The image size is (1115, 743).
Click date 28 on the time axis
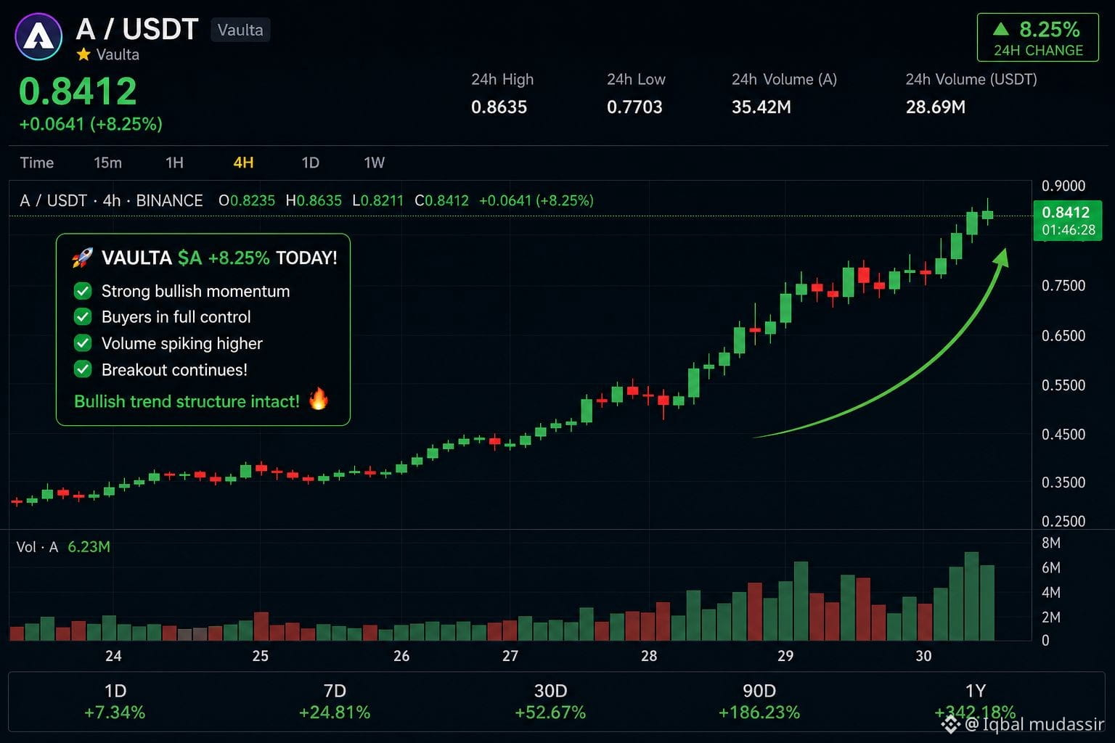[649, 656]
